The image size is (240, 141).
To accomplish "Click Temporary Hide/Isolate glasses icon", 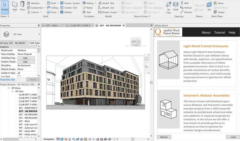I will (90, 139).
